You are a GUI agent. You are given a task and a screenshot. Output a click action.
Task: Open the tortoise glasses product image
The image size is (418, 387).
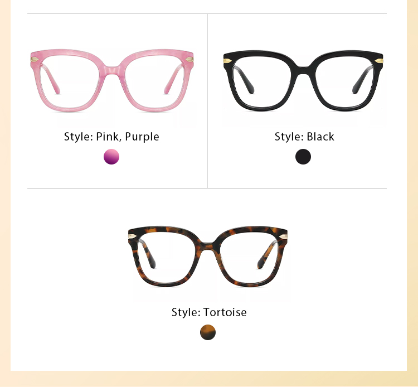click(x=208, y=257)
